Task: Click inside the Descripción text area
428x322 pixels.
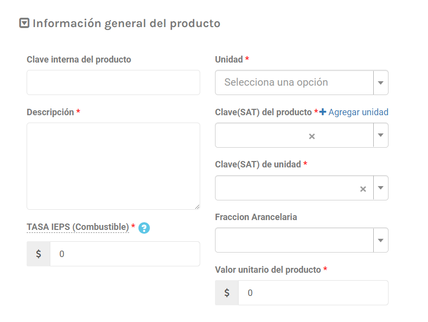Action: point(113,166)
